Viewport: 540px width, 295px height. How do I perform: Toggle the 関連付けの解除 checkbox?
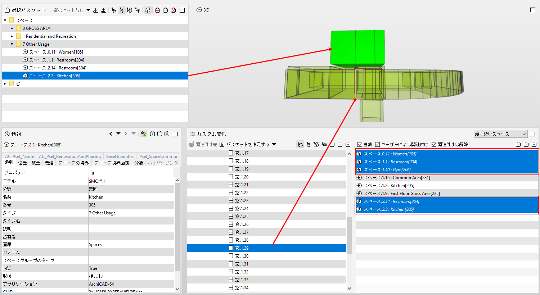click(434, 144)
